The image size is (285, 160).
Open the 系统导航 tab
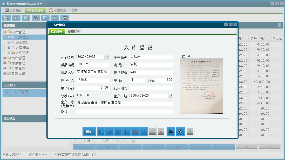tap(13, 11)
